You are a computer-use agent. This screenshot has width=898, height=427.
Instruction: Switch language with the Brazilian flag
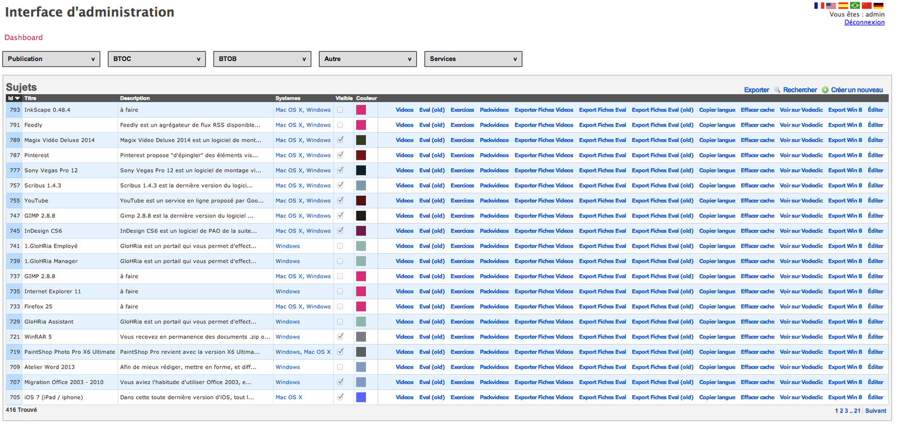click(855, 6)
